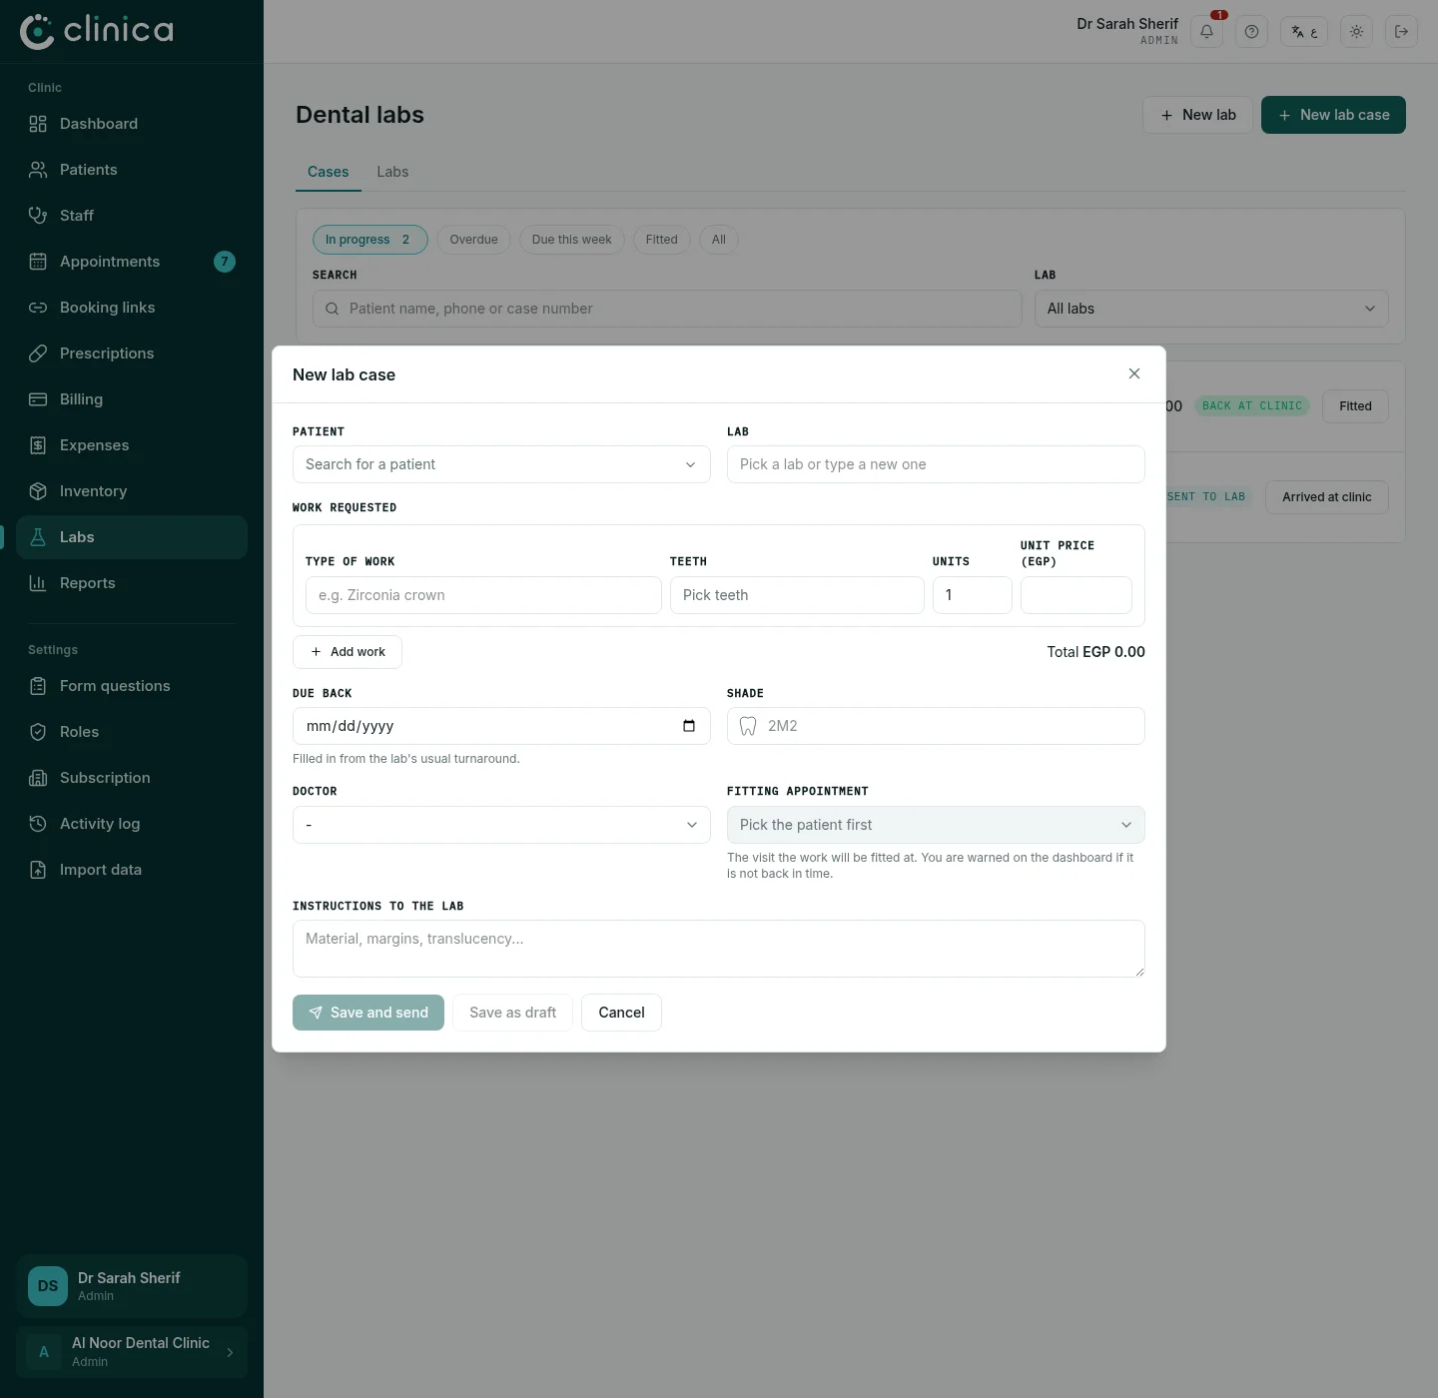Open Expenses in sidebar

[x=132, y=445]
